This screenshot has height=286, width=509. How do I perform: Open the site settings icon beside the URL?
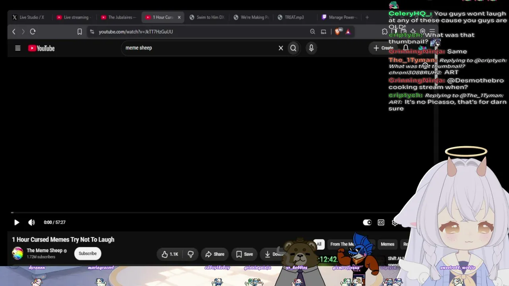click(92, 32)
